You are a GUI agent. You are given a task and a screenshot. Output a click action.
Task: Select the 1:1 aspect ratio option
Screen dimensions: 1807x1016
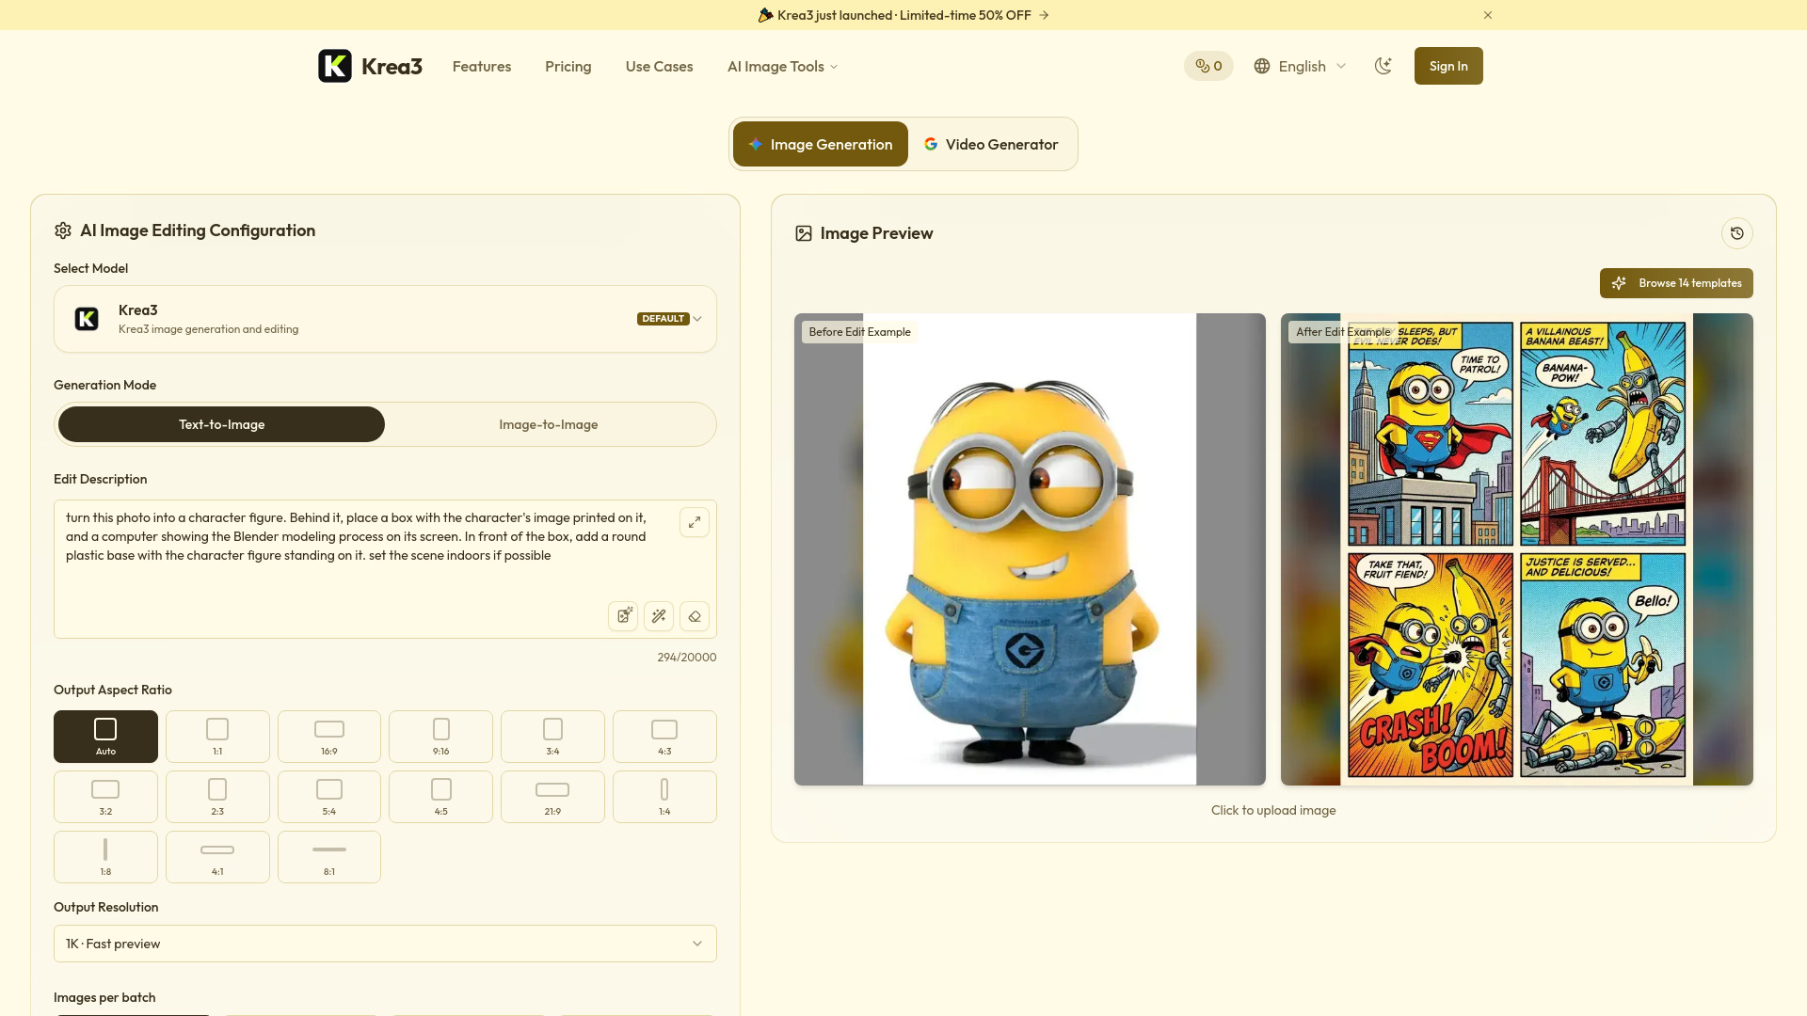pyautogui.click(x=217, y=737)
